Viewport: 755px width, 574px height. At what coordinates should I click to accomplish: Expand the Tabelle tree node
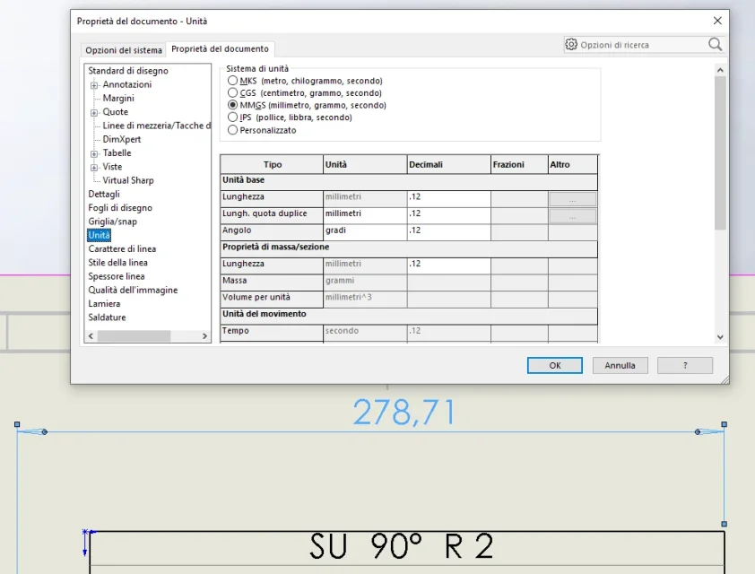[94, 153]
